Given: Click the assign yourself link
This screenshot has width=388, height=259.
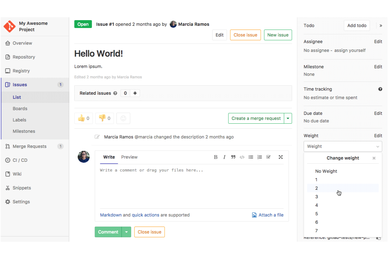Looking at the screenshot, I should (x=350, y=50).
